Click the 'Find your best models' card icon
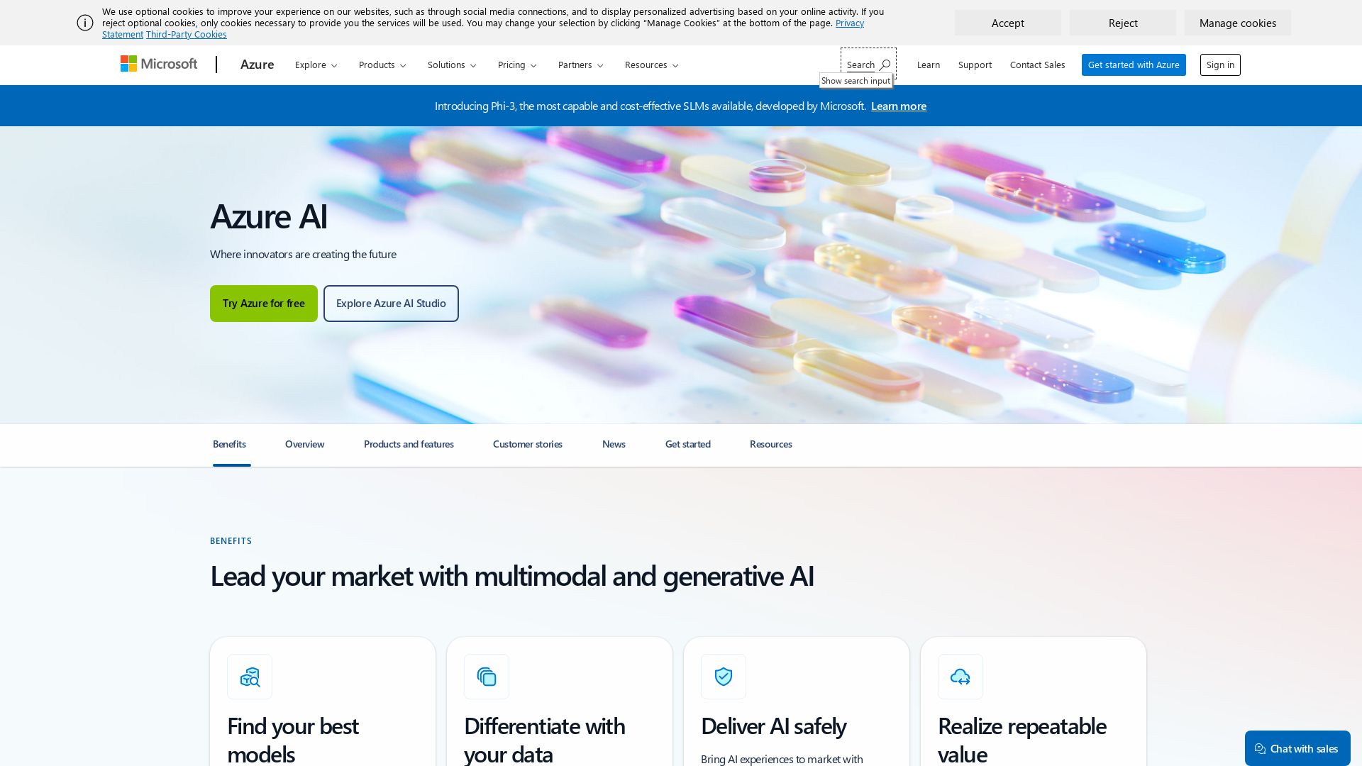 click(249, 677)
